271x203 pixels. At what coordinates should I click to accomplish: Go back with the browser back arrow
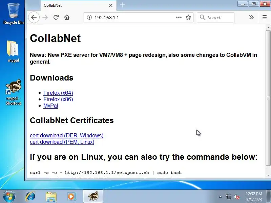[34, 17]
